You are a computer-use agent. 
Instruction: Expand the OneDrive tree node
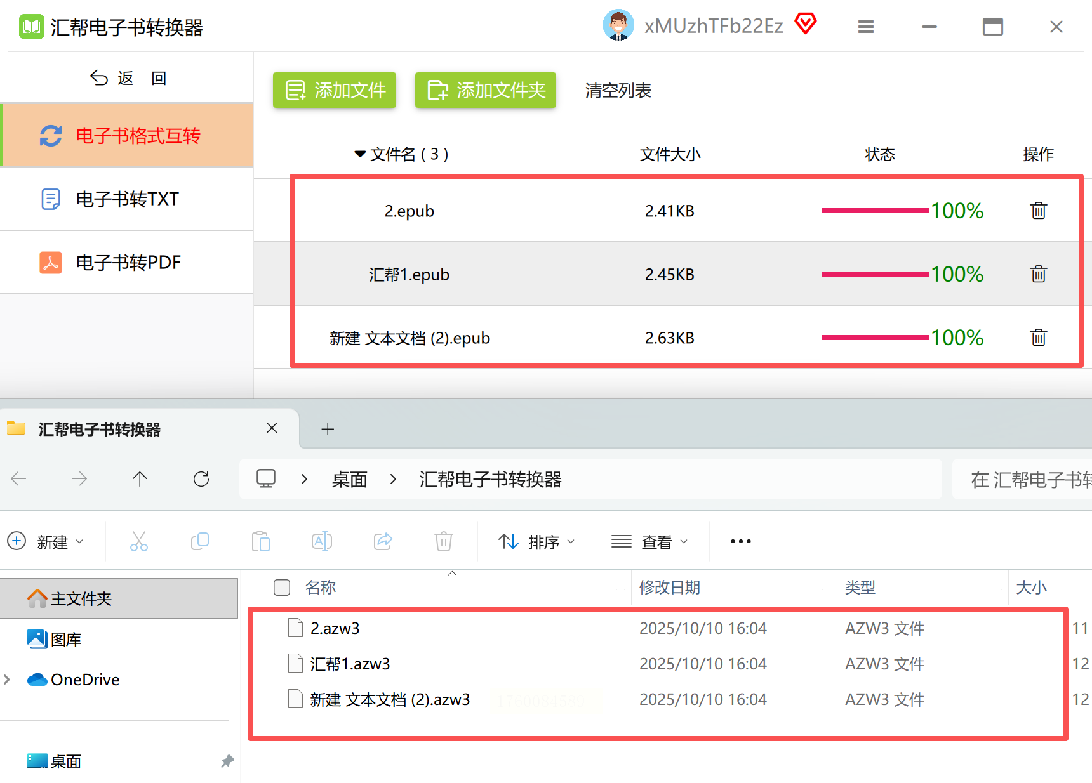(7, 680)
